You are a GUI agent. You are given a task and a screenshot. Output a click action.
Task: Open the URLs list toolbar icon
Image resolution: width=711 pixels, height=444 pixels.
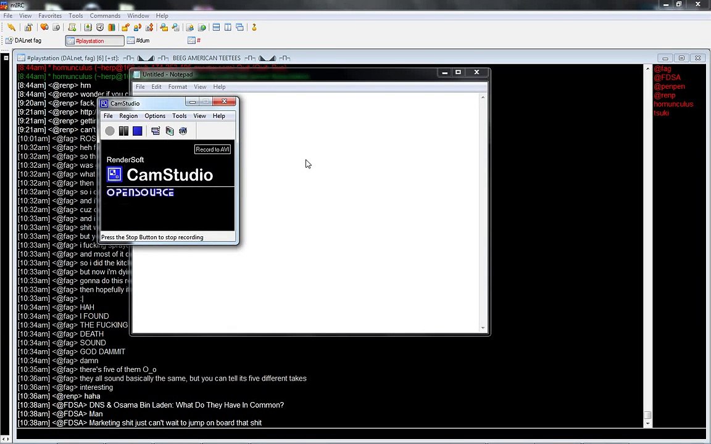202,28
